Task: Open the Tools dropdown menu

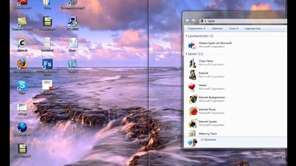Action: (x=234, y=29)
